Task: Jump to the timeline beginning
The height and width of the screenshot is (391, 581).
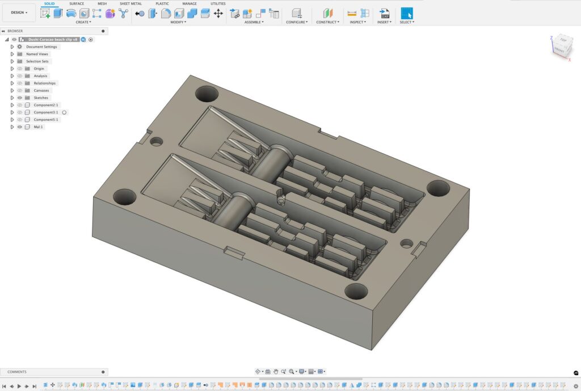Action: [4, 386]
